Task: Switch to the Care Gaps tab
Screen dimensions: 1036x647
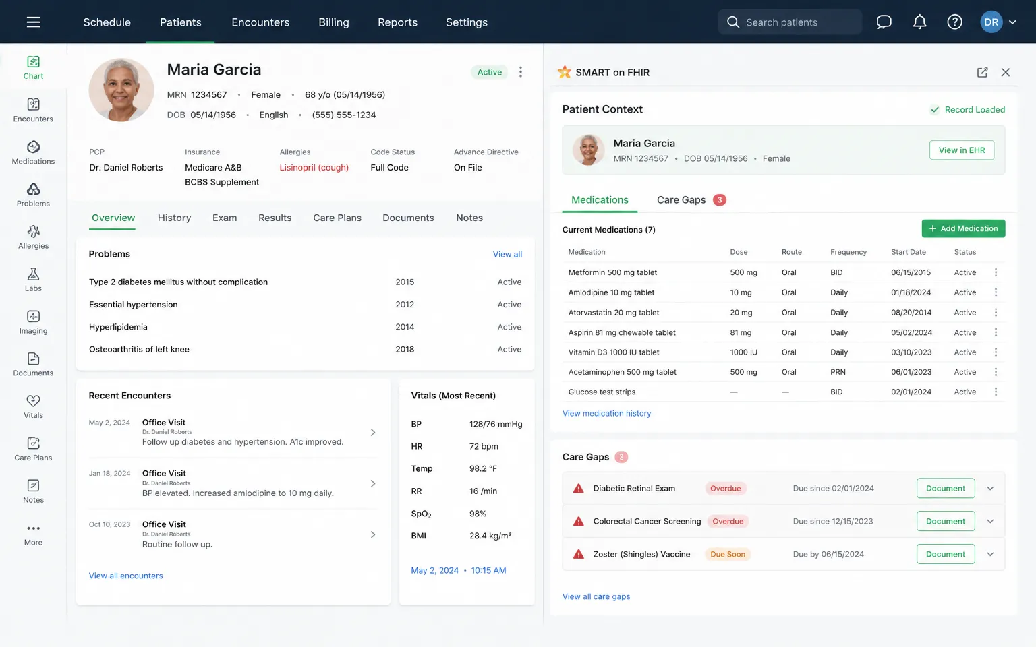Action: pyautogui.click(x=691, y=200)
